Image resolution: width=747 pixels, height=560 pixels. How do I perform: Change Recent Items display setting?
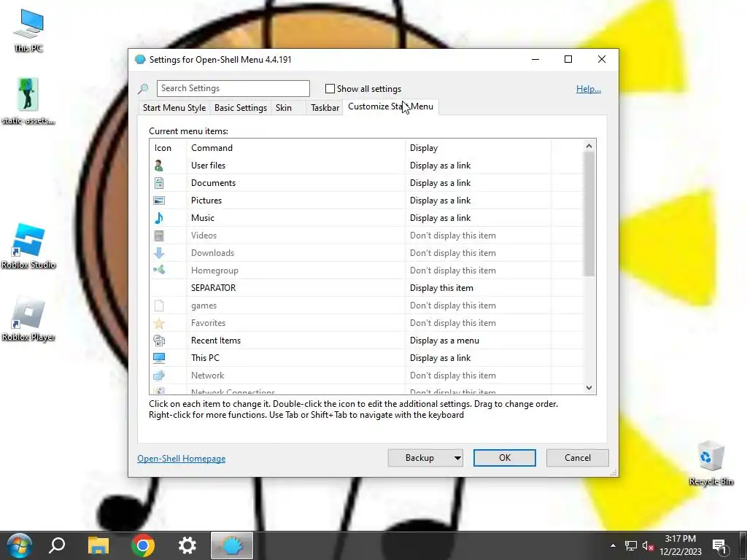pos(478,341)
